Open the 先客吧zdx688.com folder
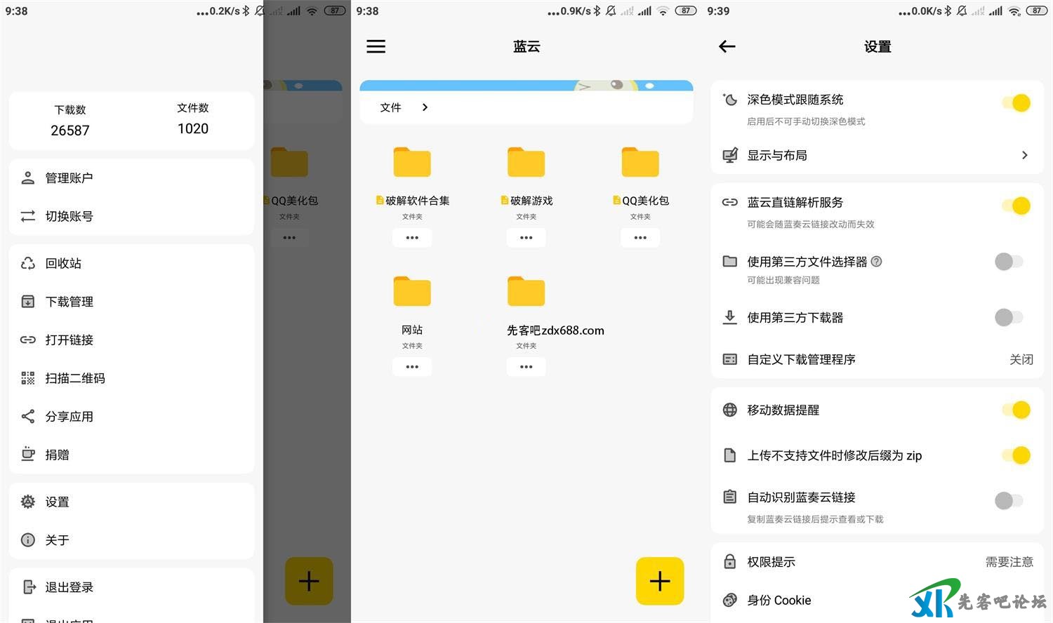Image resolution: width=1053 pixels, height=623 pixels. (x=526, y=292)
